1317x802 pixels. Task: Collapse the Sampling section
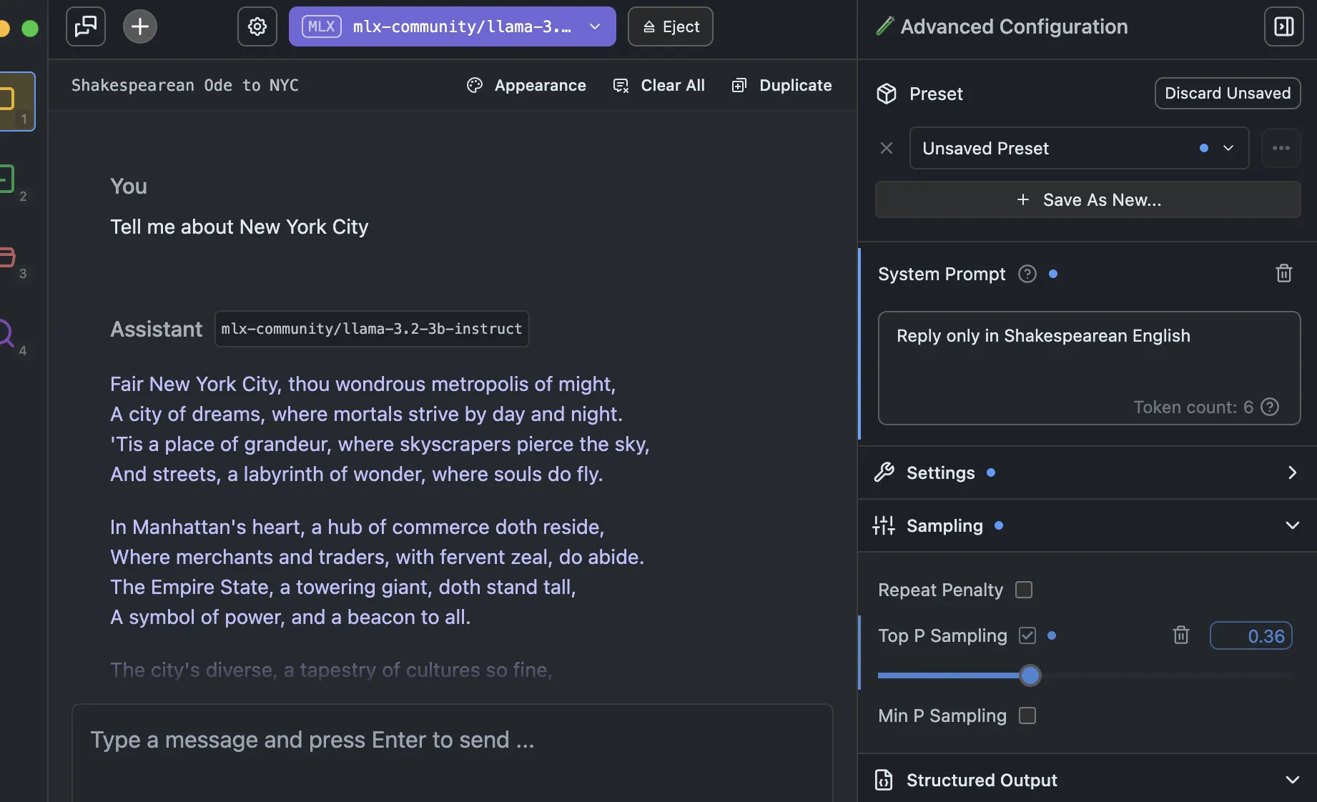pos(1292,525)
